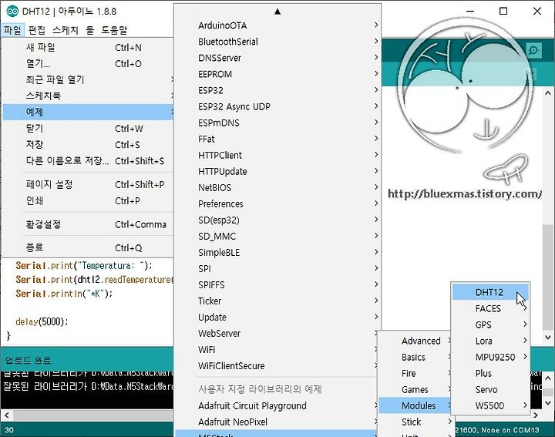This screenshot has width=555, height=437.
Task: Select WiFiClientSecure examples entry
Action: point(276,366)
